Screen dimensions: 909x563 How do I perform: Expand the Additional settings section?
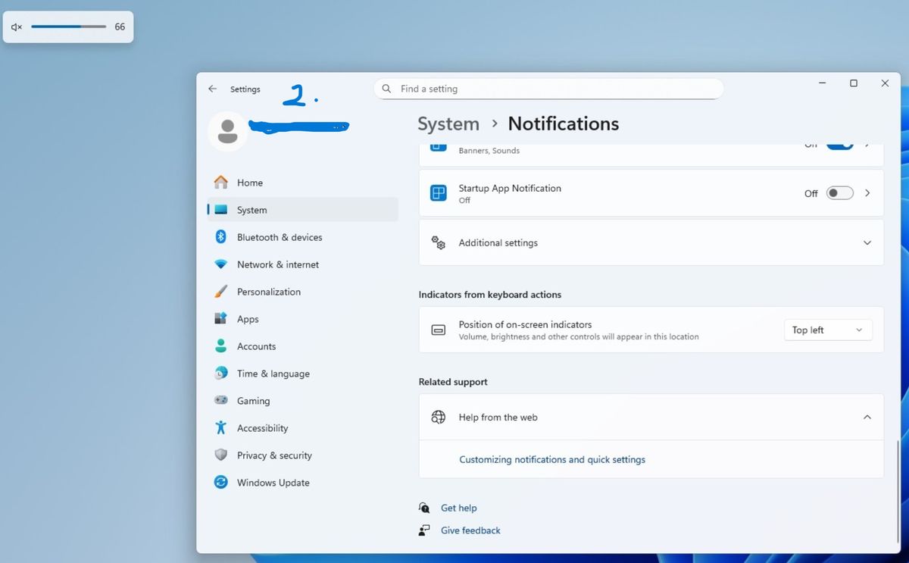(x=867, y=243)
